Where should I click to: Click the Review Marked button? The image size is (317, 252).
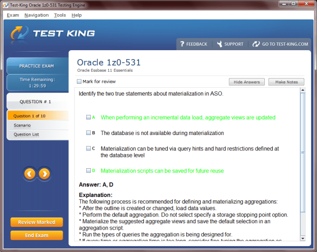tap(37, 222)
